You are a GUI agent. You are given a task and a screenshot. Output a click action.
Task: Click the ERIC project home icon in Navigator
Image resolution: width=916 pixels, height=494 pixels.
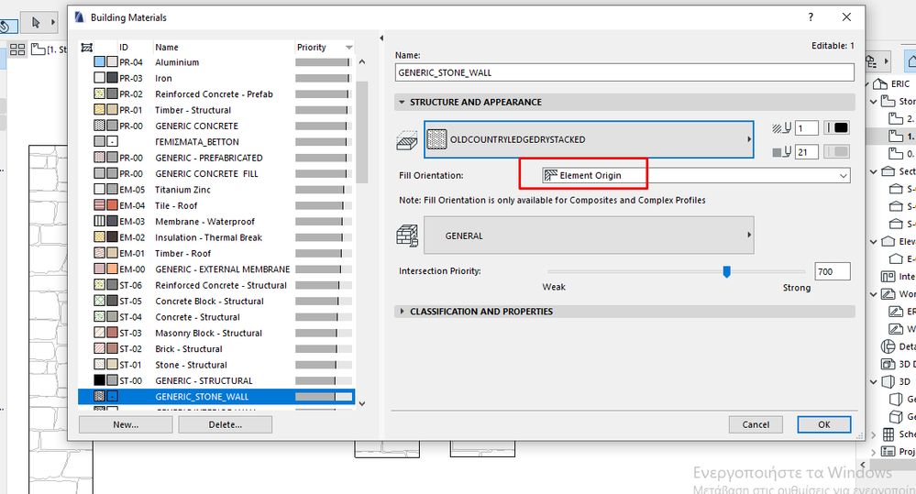[x=880, y=84]
